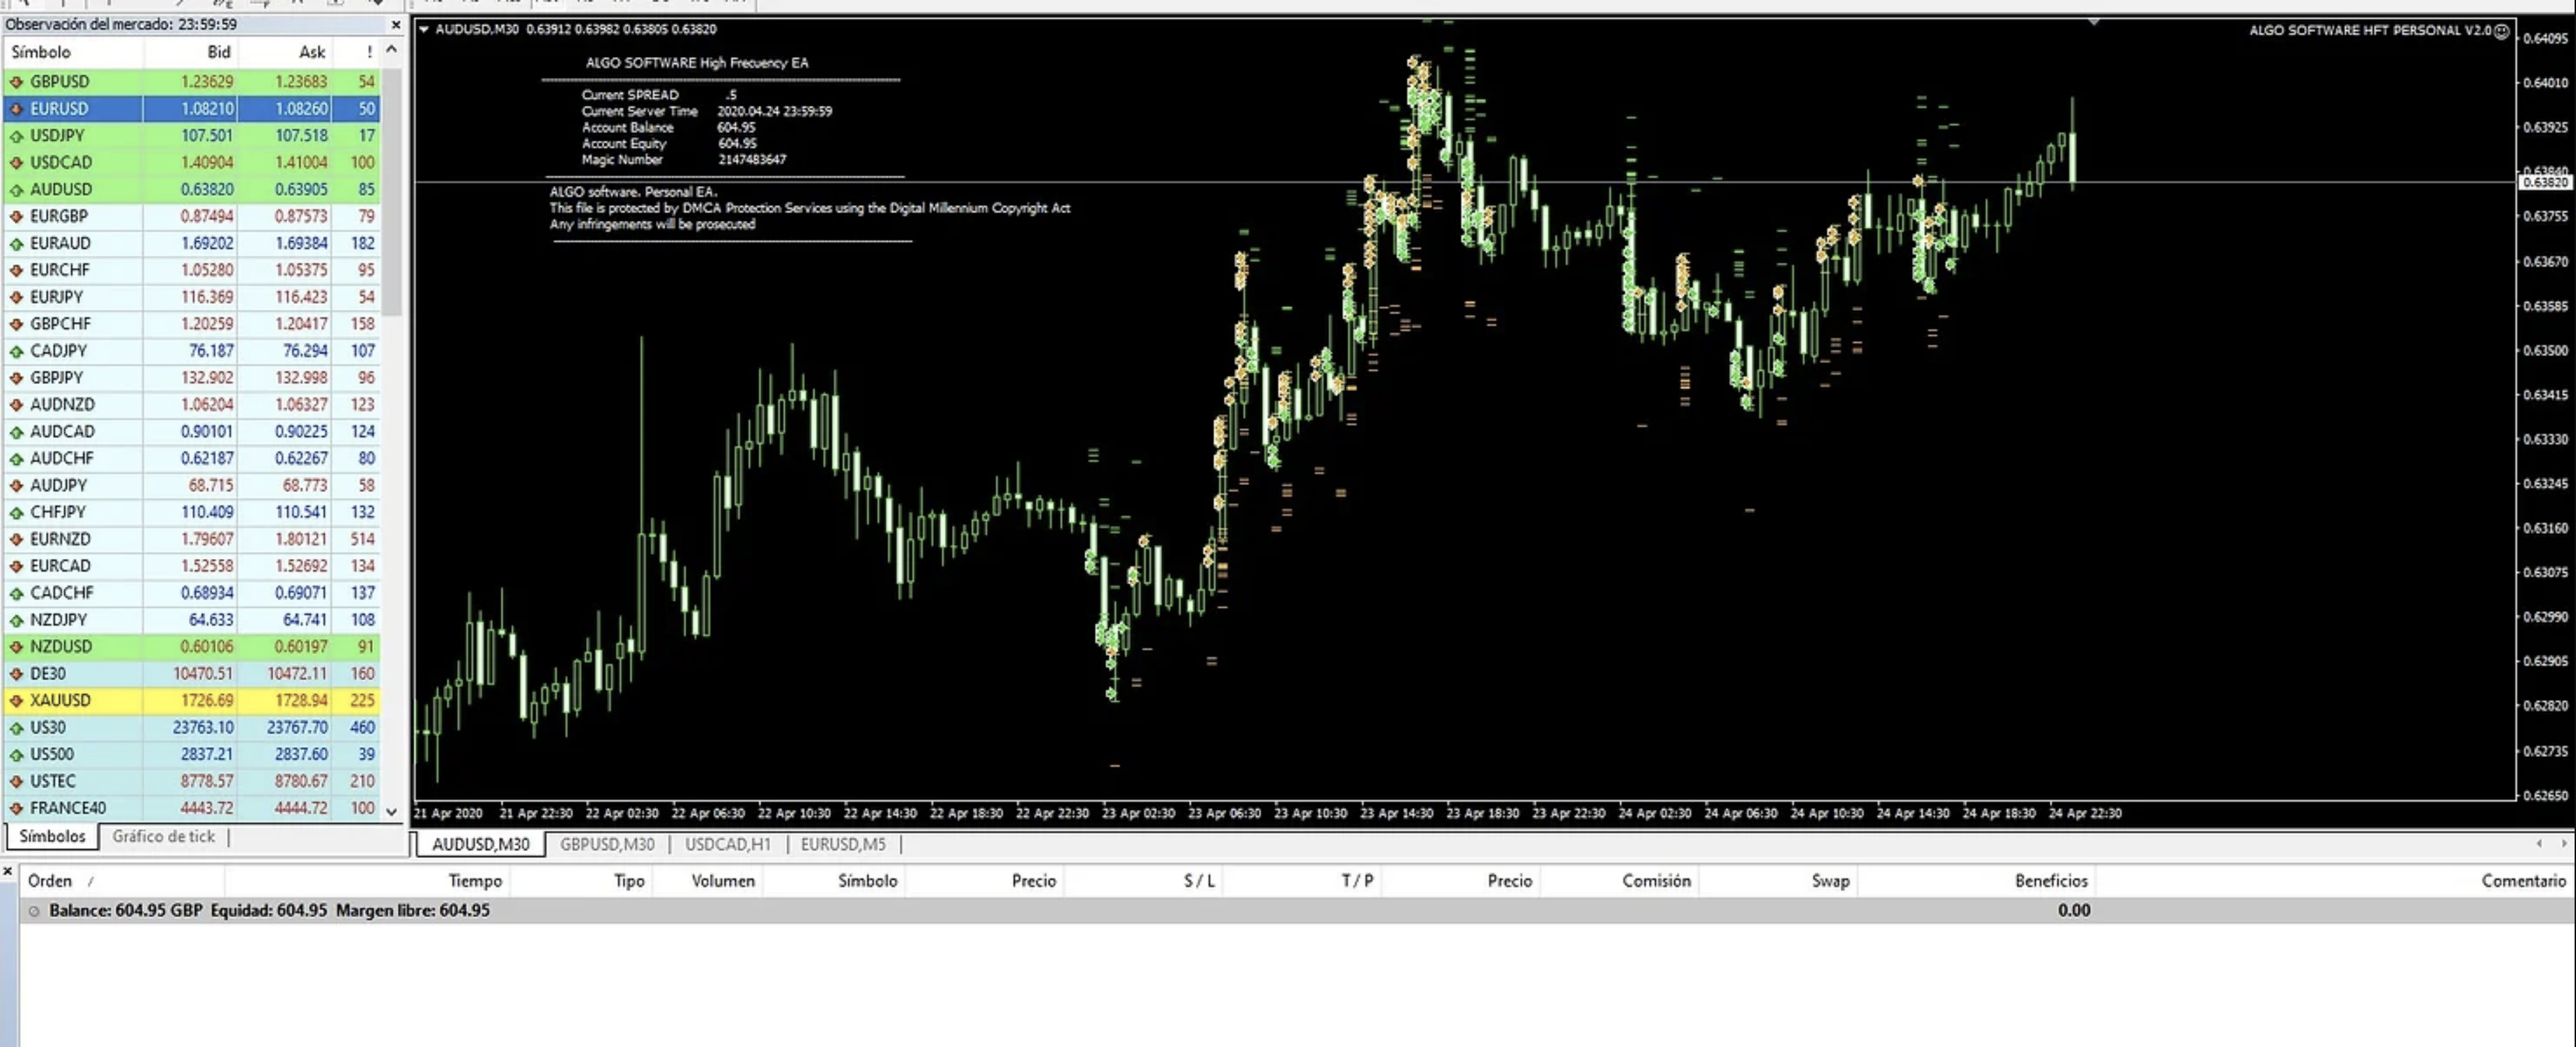Click the CADJPY symbol arrow icon
Screen dimensions: 2576x1047
pos(16,351)
